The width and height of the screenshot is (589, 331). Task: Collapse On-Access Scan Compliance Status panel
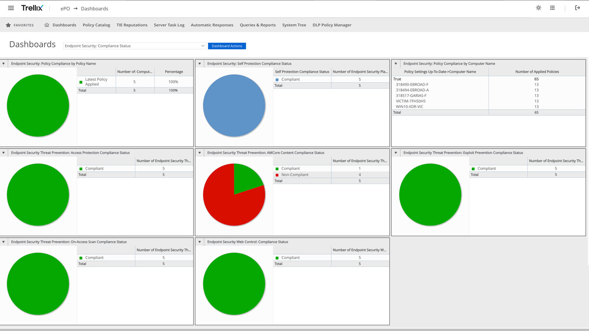pos(4,242)
